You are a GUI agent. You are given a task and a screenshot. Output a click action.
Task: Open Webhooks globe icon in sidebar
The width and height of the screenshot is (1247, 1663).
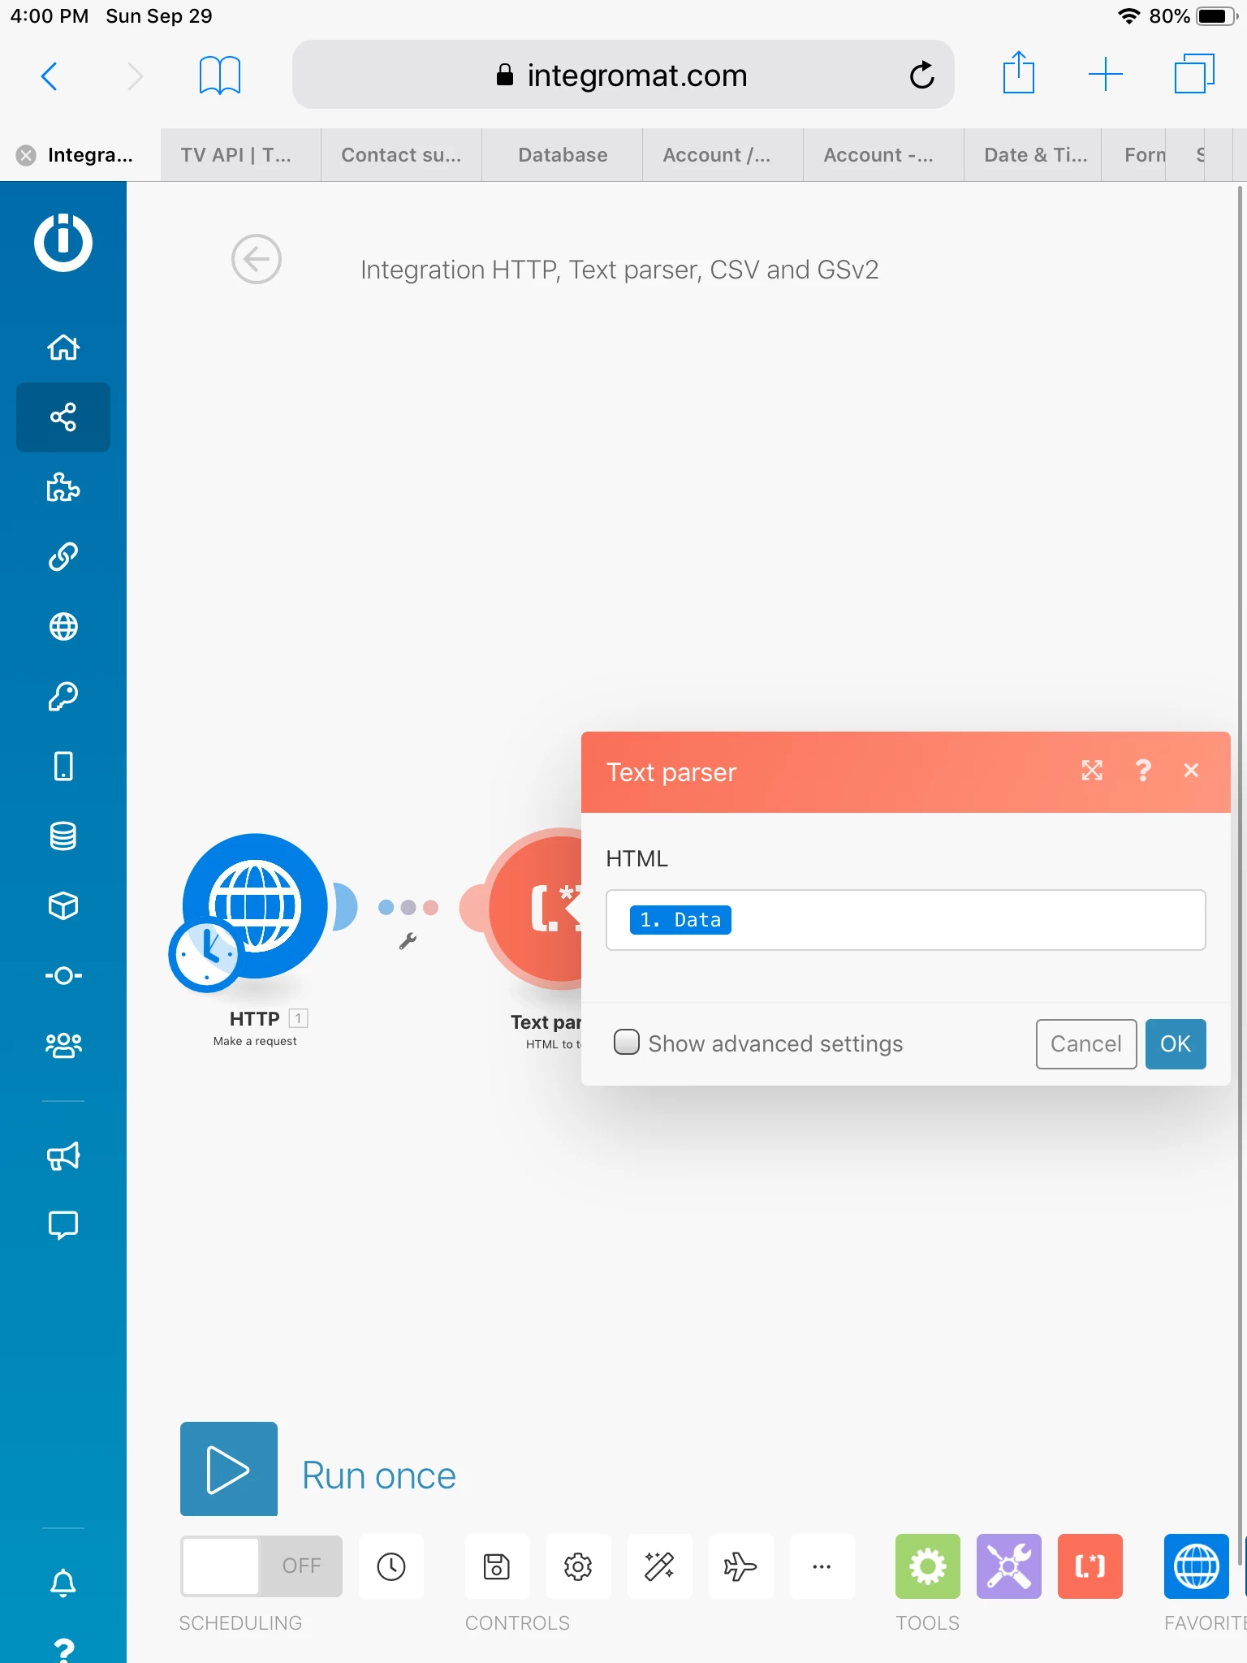click(63, 627)
